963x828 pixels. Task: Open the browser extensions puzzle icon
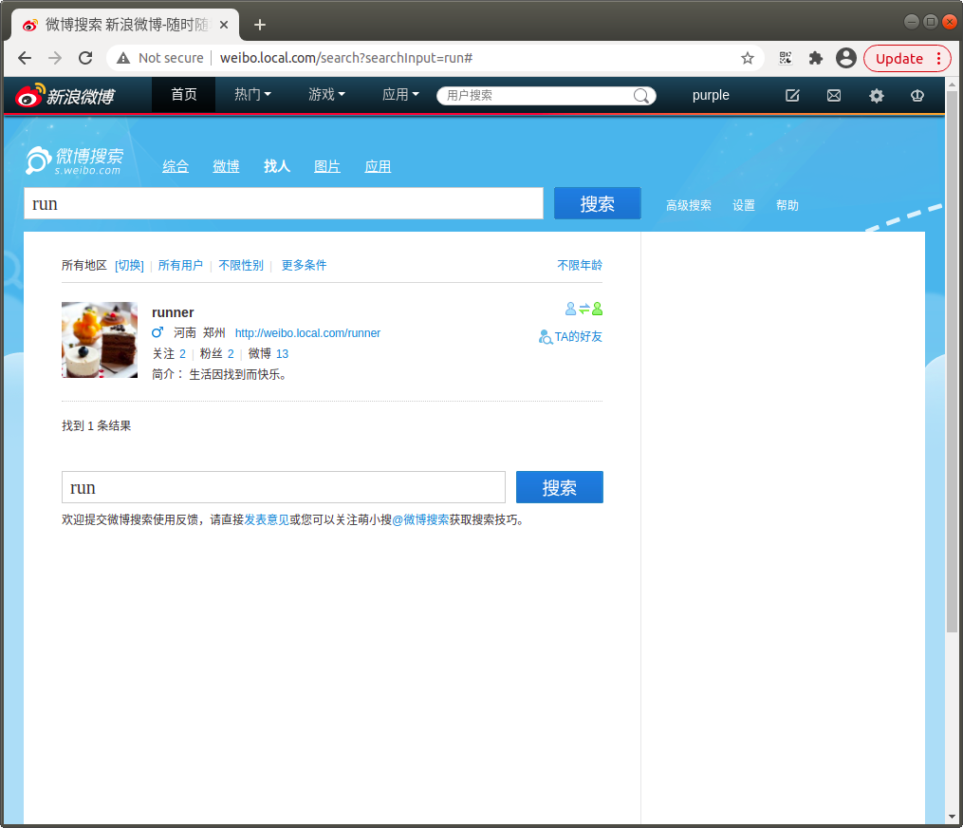[816, 58]
